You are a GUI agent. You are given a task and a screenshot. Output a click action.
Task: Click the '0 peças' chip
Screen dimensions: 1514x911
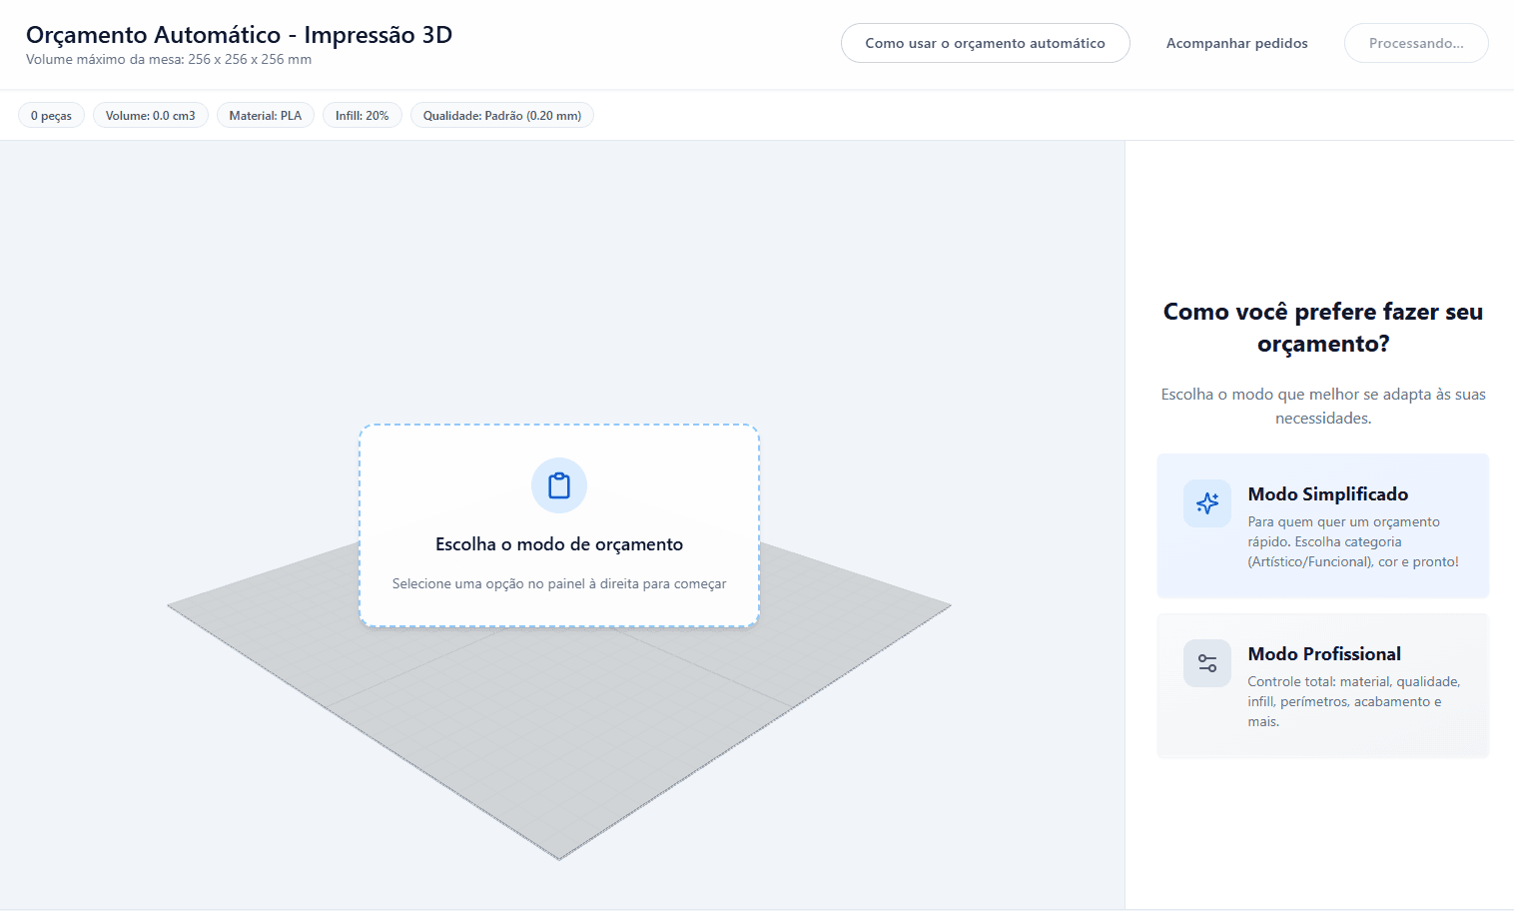[51, 116]
